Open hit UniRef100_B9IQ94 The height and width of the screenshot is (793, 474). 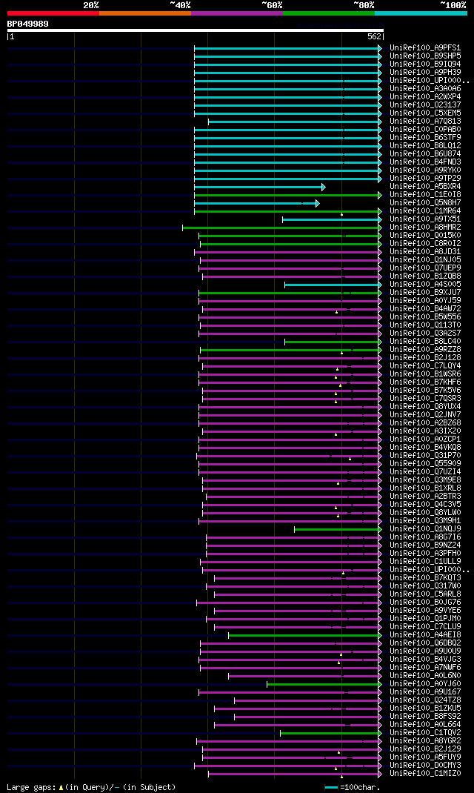425,64
